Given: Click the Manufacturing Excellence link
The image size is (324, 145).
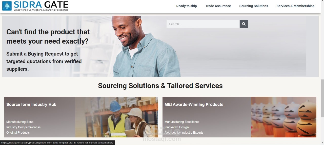Looking at the screenshot, I should pyautogui.click(x=182, y=122).
